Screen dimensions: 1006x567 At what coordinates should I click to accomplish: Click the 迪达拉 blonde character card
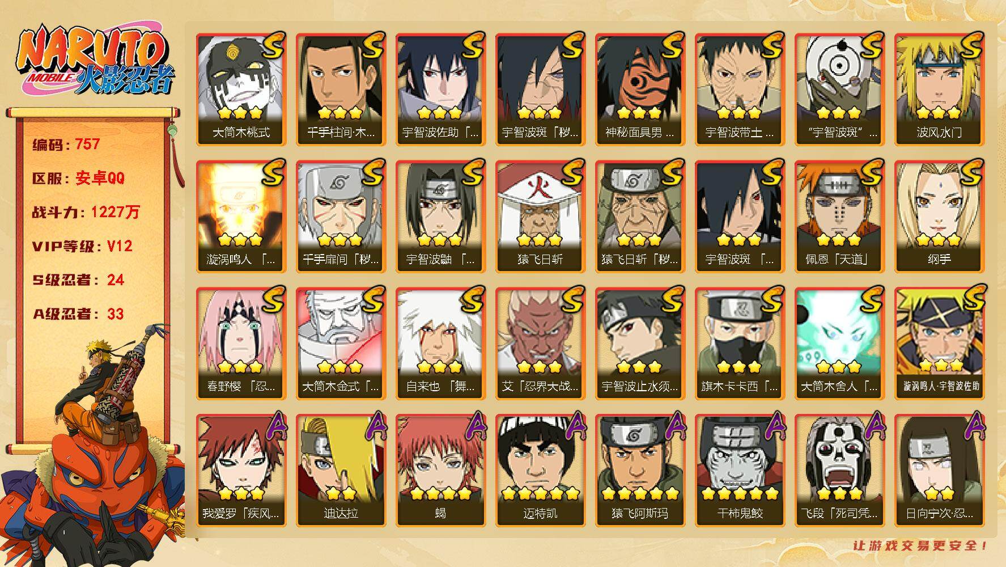(x=341, y=470)
